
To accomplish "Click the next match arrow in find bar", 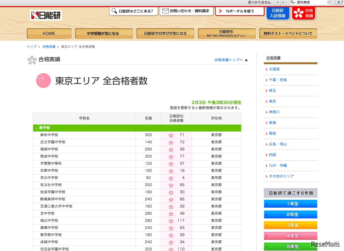I will tap(284, 2).
